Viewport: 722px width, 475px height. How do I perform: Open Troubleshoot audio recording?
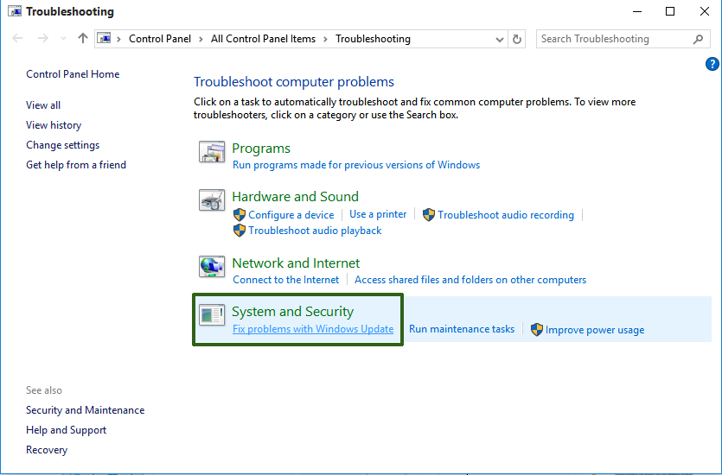click(x=506, y=215)
